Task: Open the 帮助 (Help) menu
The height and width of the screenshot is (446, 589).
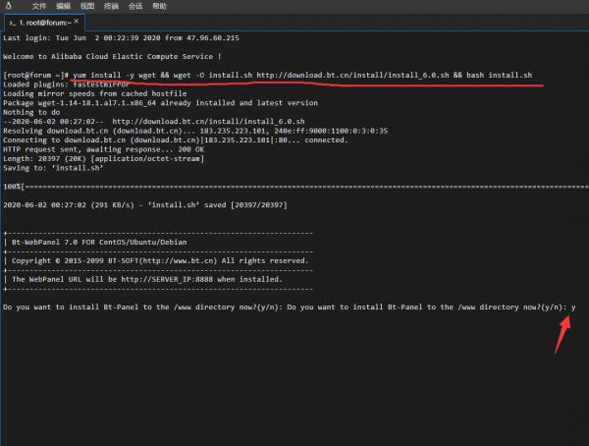Action: [159, 6]
